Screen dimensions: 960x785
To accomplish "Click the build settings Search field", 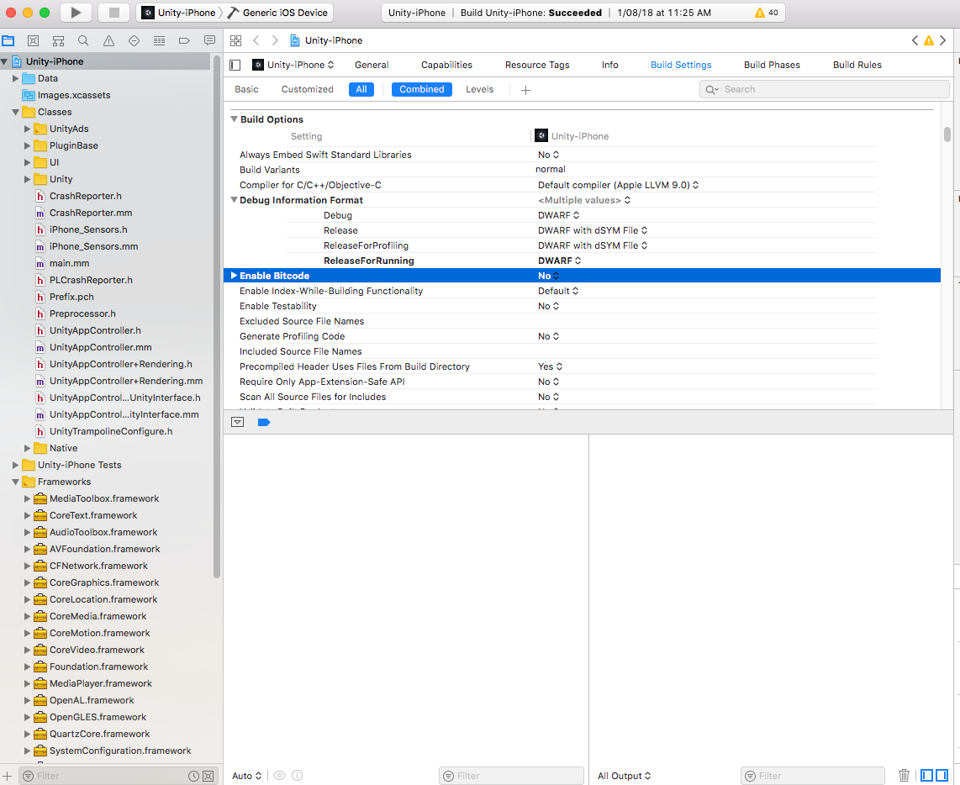I will [x=824, y=89].
